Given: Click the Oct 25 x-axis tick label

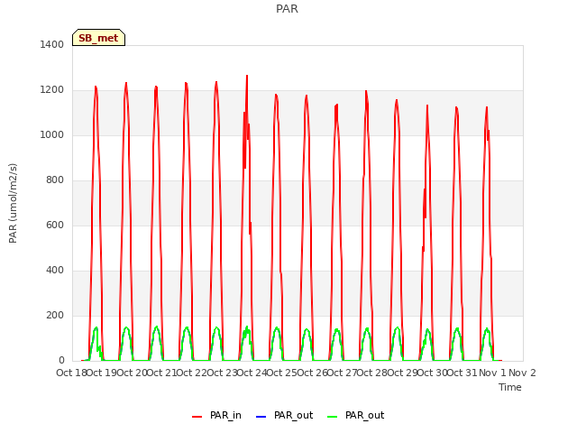Looking at the screenshot, I should pos(282,373).
